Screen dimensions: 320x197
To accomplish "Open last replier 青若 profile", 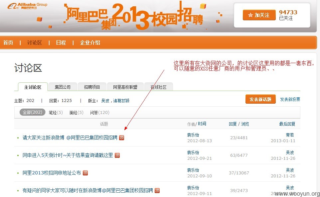I will 290,135.
